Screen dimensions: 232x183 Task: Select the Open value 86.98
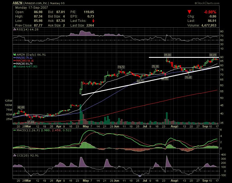(38, 12)
